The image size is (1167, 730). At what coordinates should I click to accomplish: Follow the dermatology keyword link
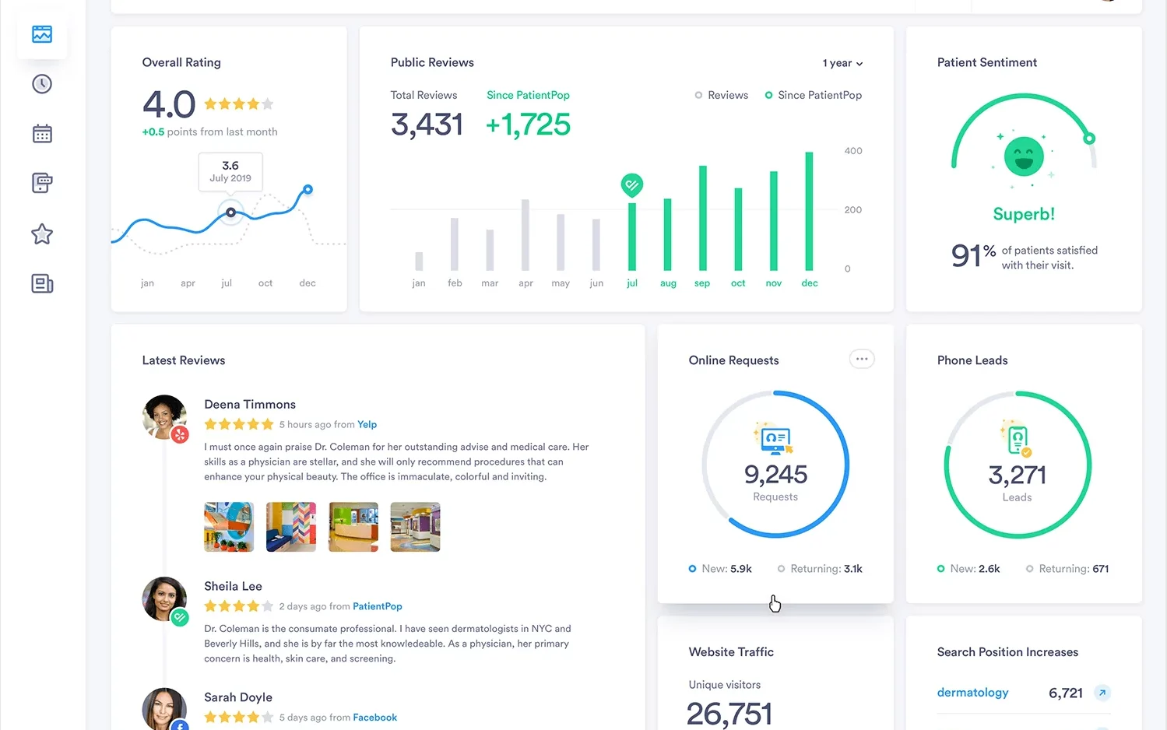[x=972, y=693]
